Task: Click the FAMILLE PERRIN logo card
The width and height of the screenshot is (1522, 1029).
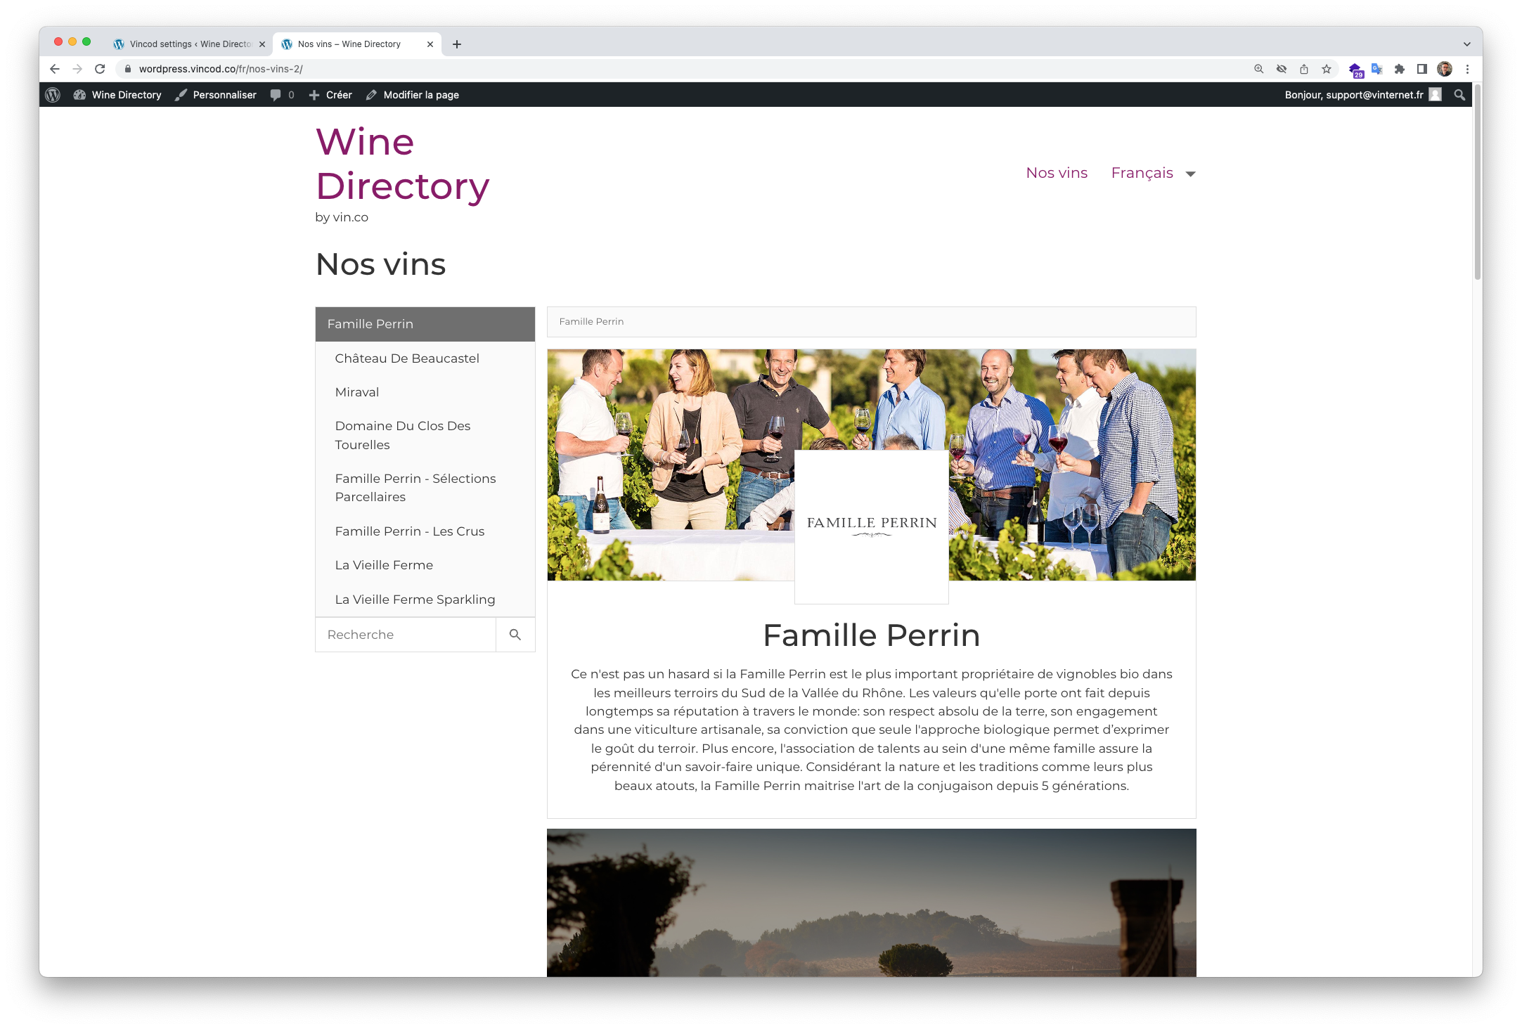Action: 872,526
